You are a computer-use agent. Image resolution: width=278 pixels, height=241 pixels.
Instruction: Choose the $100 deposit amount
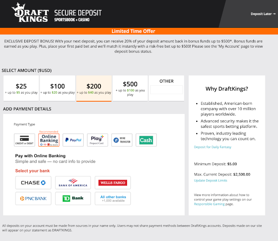(58, 88)
